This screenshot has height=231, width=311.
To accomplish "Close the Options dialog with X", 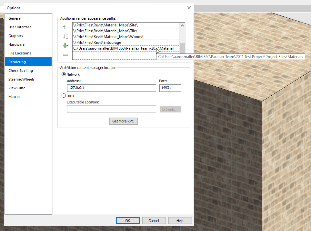I will pos(189,8).
